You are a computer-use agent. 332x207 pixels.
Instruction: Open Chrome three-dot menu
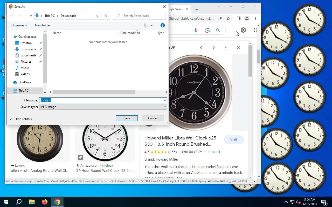tap(255, 18)
